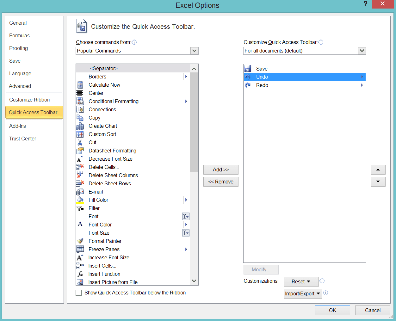Click the Fill Color bucket icon
The height and width of the screenshot is (321, 396).
80,200
